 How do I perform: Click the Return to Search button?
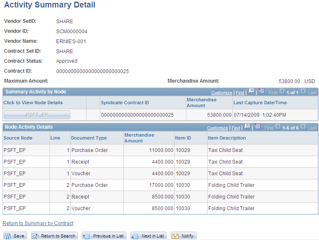[x=54, y=236]
